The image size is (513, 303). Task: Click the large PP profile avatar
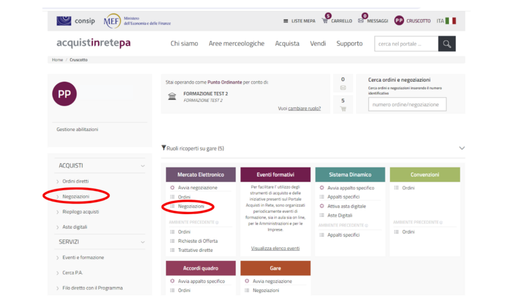tap(65, 94)
